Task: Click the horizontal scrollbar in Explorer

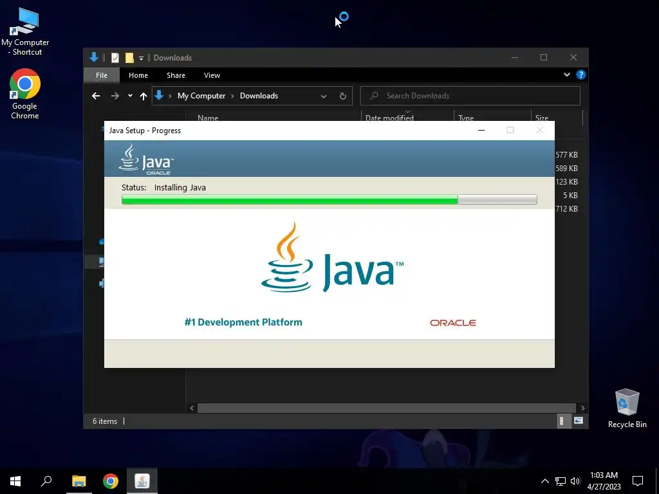Action: point(387,408)
